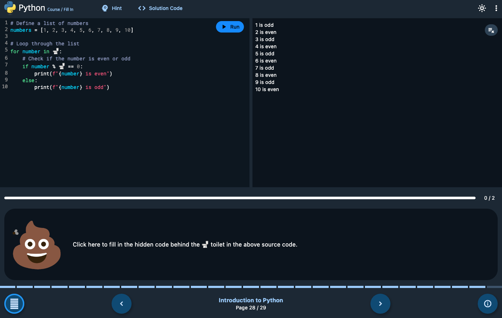Open the info icon at bottom right
This screenshot has height=318, width=502.
click(x=487, y=303)
